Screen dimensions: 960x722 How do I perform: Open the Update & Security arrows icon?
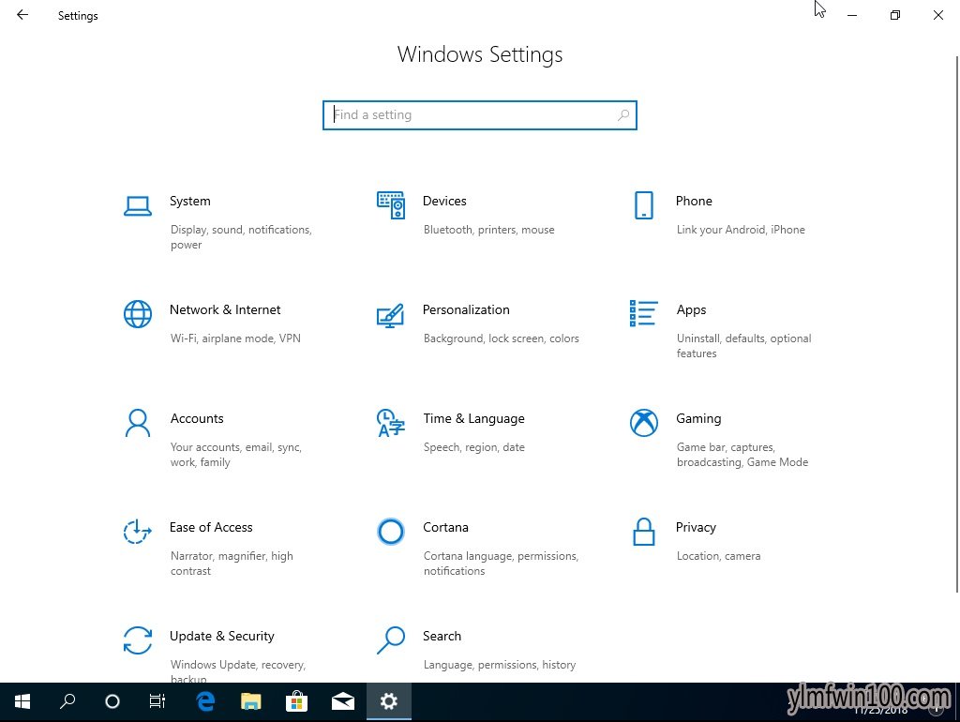point(137,640)
